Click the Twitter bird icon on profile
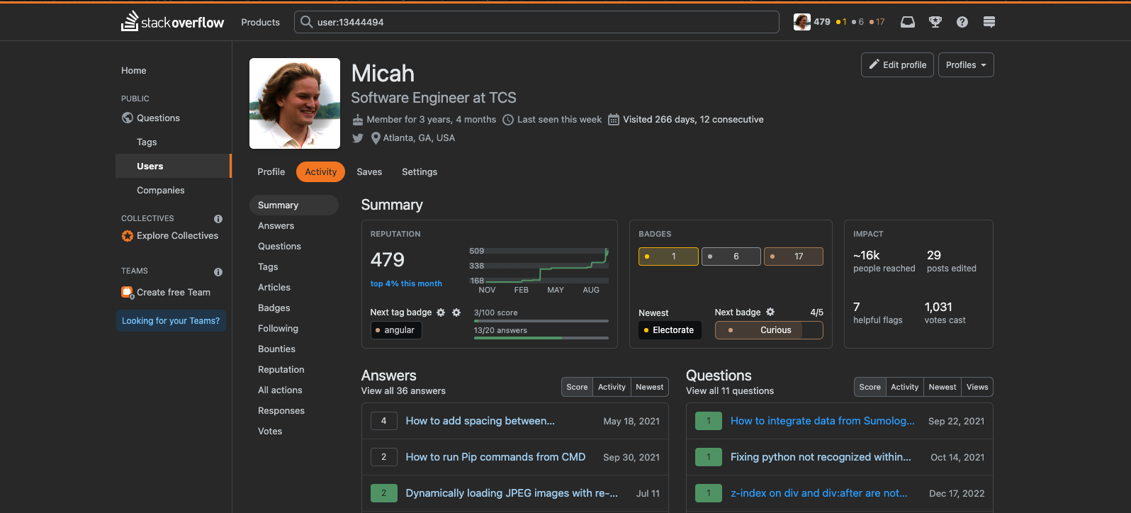The width and height of the screenshot is (1131, 513). pyautogui.click(x=358, y=138)
